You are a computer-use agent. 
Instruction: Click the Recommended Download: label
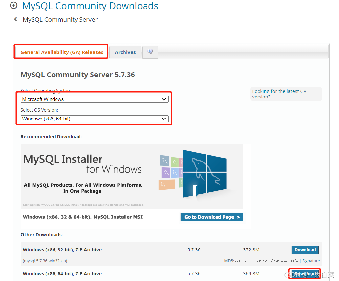tap(52, 137)
